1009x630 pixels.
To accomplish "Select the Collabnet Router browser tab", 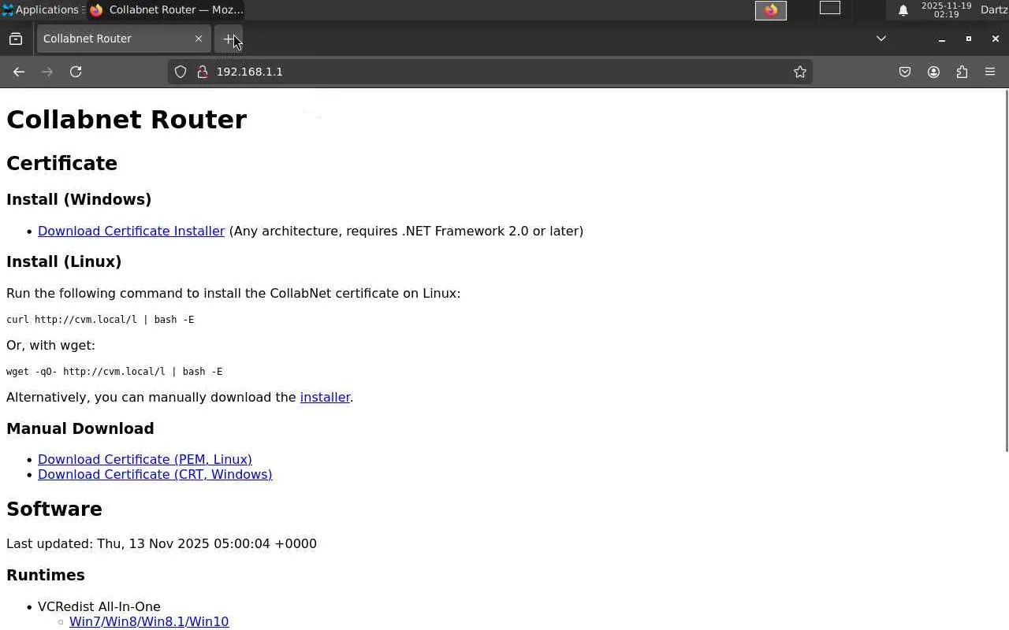I will click(x=123, y=39).
